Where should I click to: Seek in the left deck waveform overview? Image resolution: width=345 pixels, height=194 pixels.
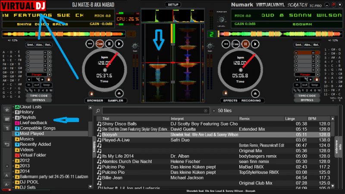point(63,34)
